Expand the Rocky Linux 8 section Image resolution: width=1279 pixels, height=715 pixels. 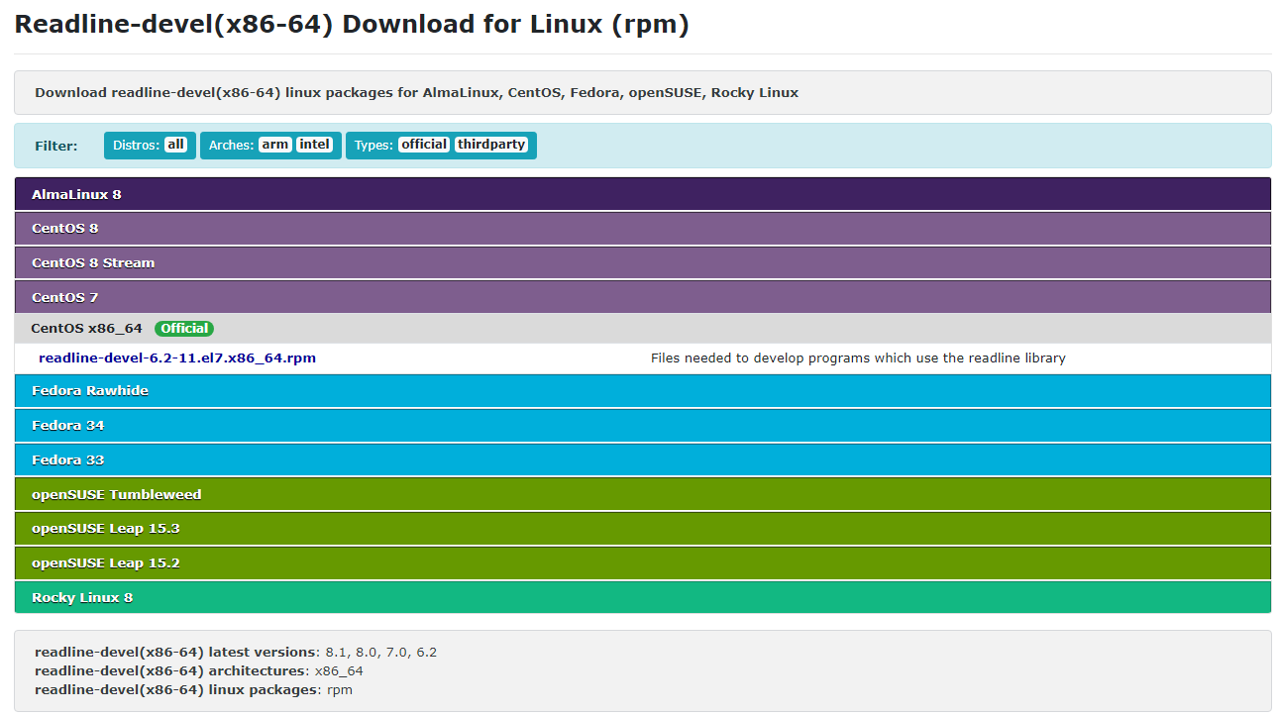82,598
